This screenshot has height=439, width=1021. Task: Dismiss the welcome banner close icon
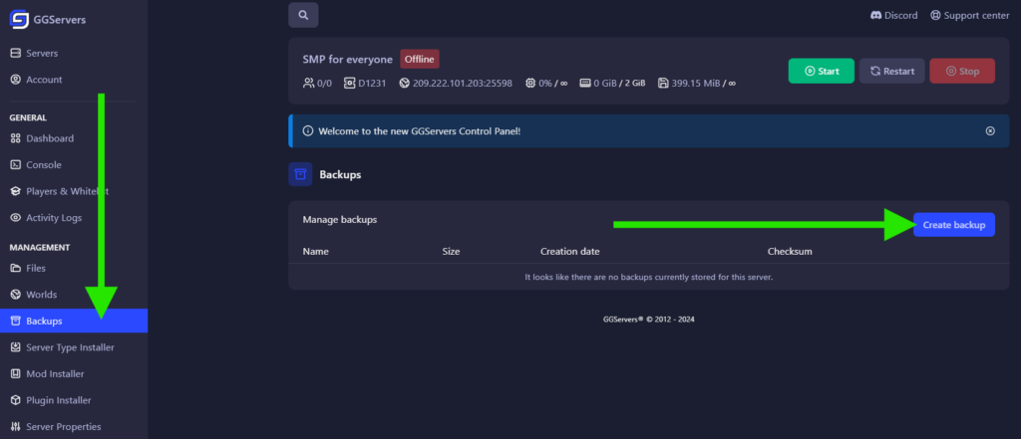coord(989,130)
